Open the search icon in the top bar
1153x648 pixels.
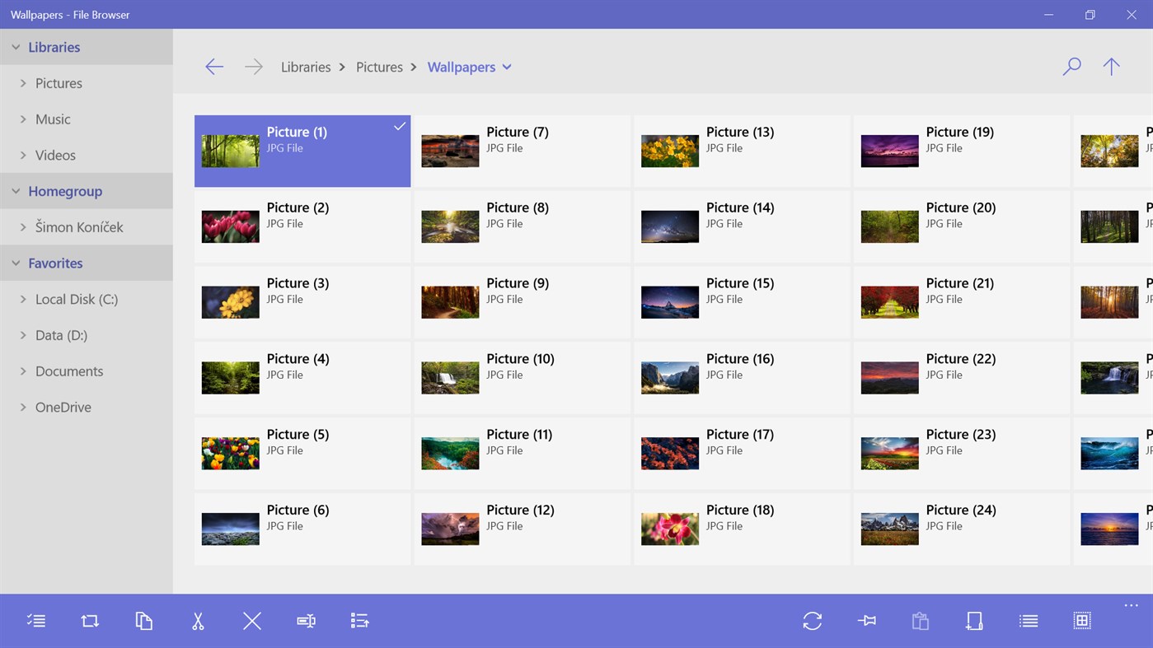coord(1071,66)
